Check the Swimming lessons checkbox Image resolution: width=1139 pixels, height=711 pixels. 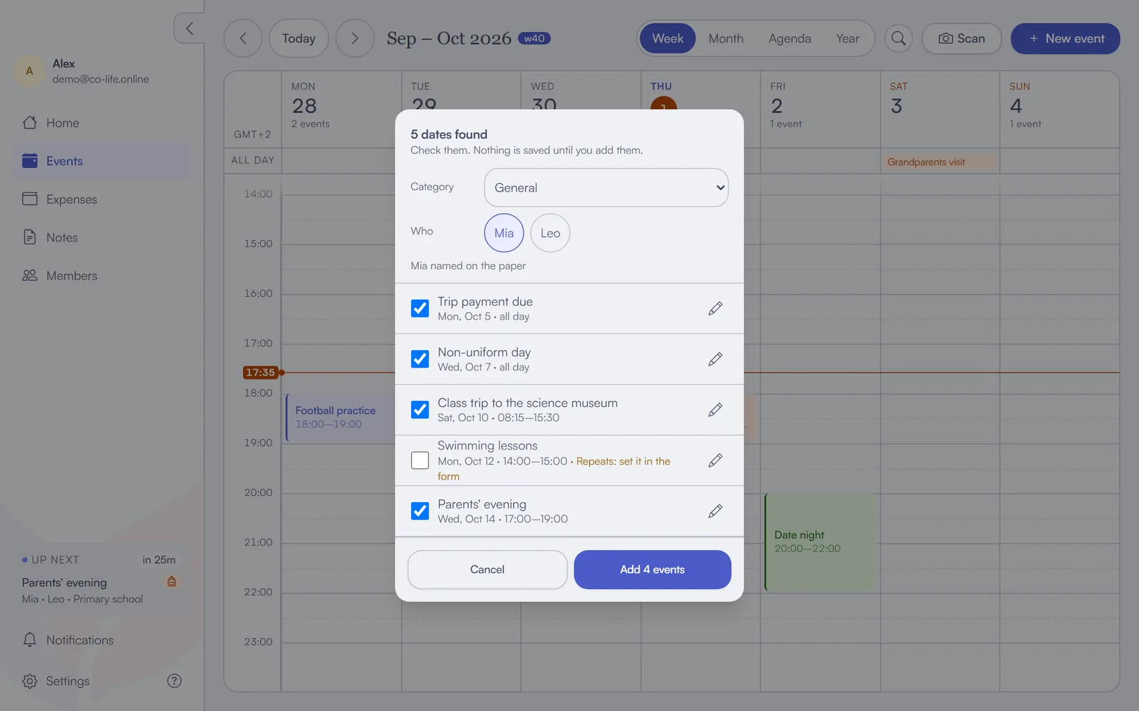pos(420,461)
